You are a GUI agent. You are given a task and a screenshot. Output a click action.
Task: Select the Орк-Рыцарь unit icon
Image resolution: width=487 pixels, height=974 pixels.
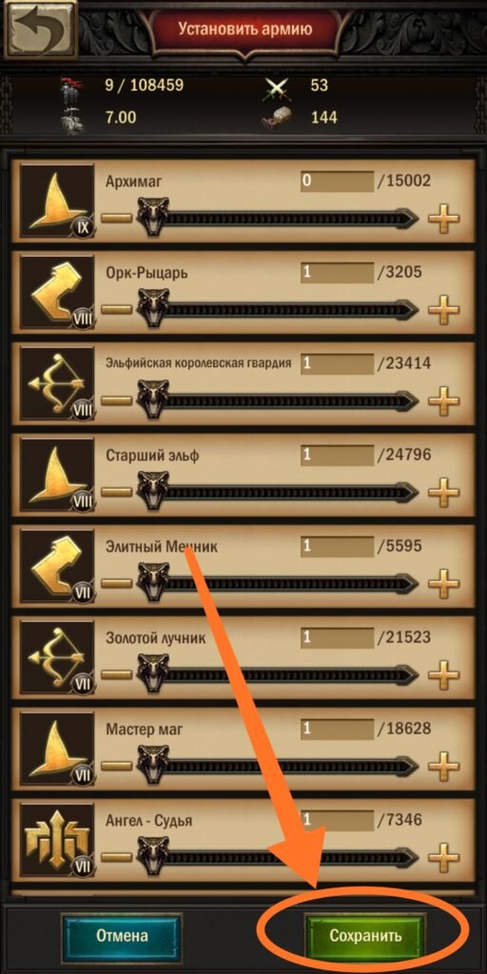point(57,292)
